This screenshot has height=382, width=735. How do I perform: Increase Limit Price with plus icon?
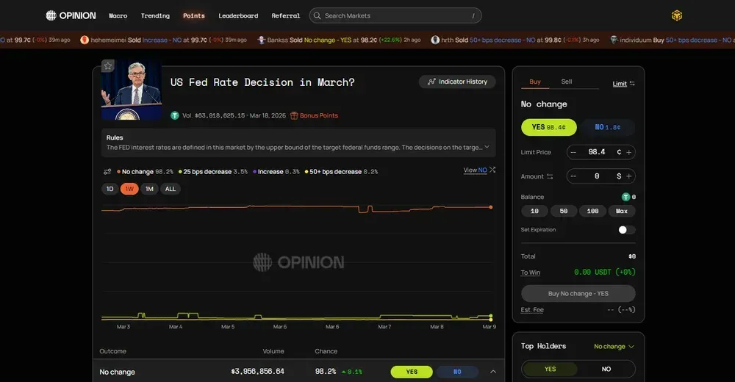point(628,152)
